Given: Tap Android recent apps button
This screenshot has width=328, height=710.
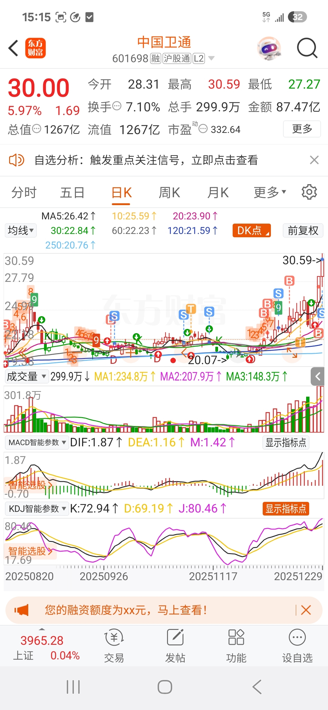Looking at the screenshot, I should pos(73,687).
